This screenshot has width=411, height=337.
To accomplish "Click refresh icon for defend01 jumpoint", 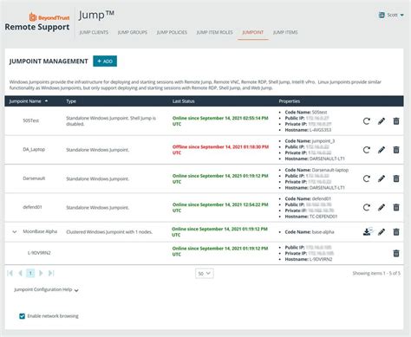I will tap(367, 207).
